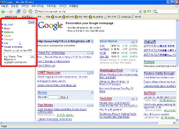The image size is (179, 129).
Task: Open the address bar history dropdown
Action: 140,11
